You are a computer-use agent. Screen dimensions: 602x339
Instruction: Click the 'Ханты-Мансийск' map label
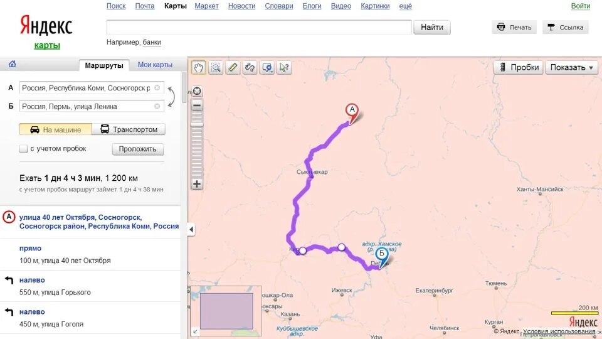coord(540,189)
